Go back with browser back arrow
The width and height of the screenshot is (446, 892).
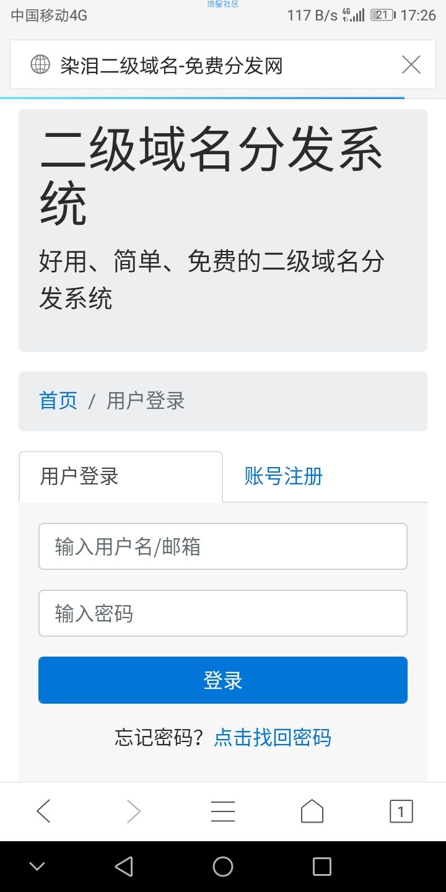pyautogui.click(x=43, y=811)
